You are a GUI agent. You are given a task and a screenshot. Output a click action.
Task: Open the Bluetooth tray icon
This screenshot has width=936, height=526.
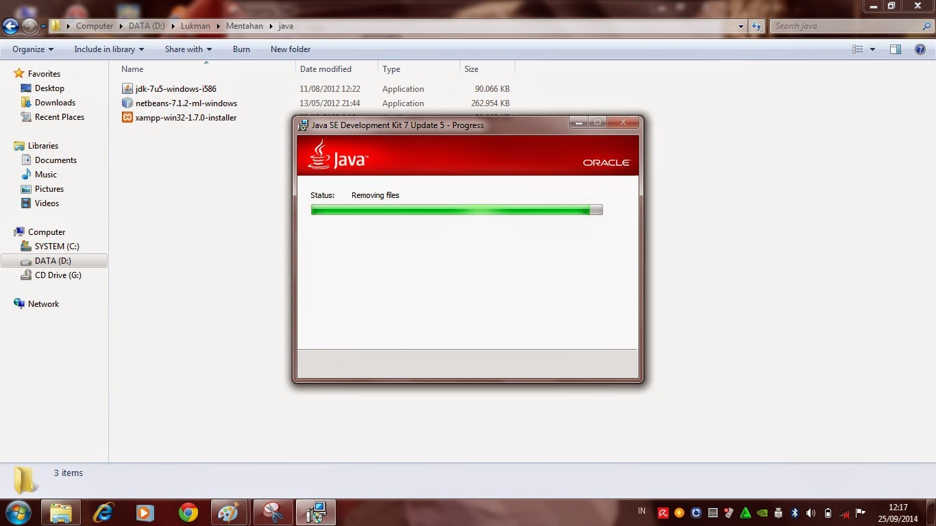click(795, 513)
